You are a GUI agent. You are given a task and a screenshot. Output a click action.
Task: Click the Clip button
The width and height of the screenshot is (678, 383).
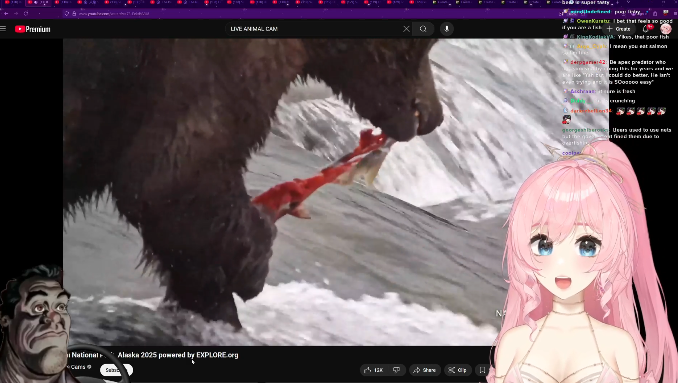[458, 370]
